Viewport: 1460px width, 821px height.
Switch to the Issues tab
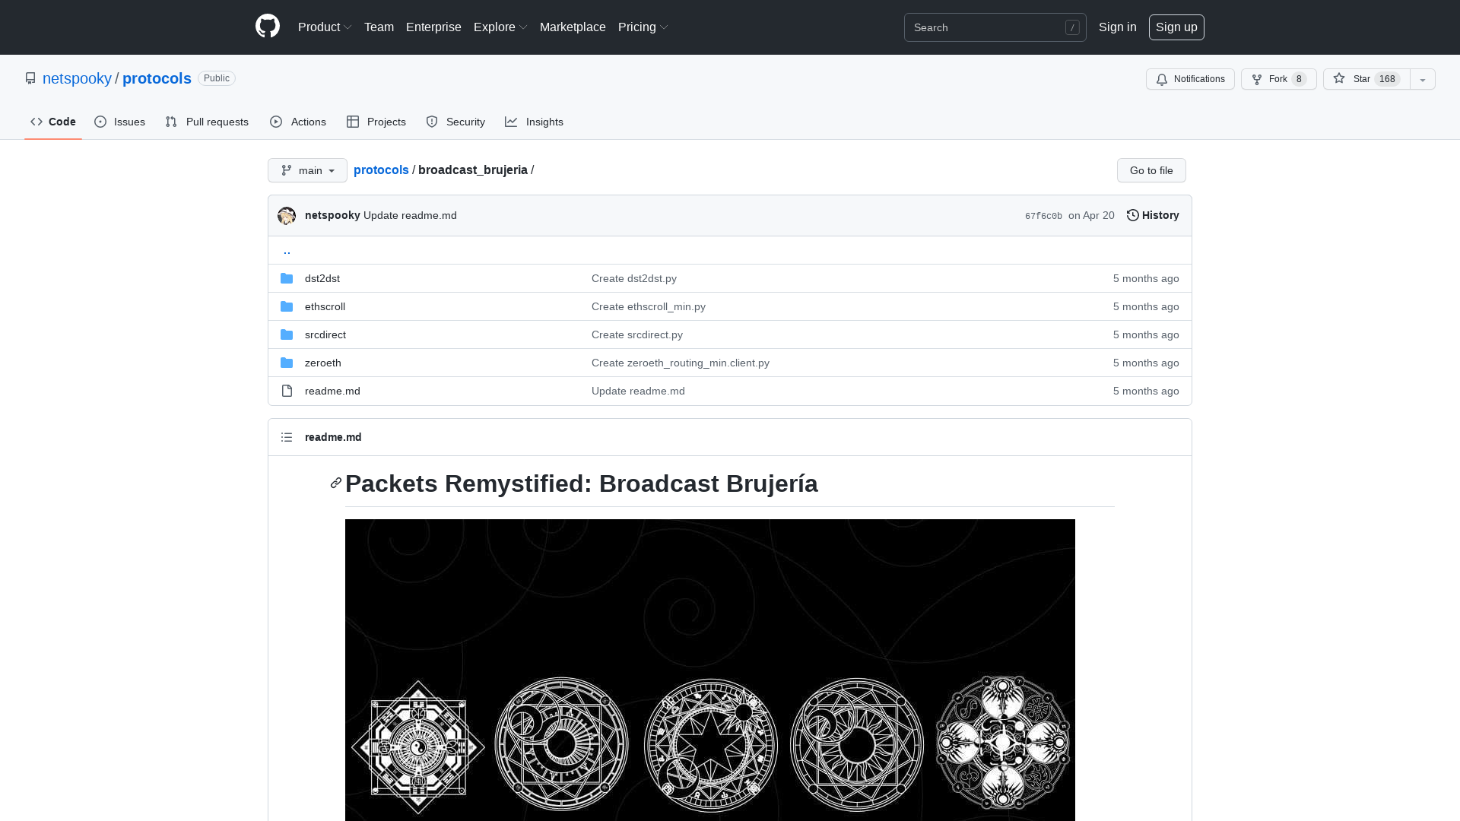(x=120, y=122)
